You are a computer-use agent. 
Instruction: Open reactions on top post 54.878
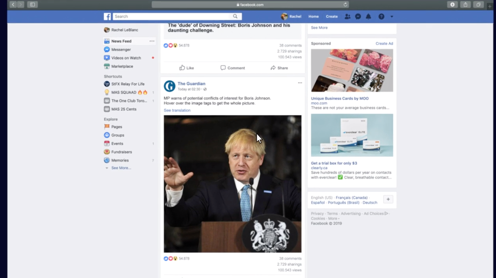click(x=176, y=45)
